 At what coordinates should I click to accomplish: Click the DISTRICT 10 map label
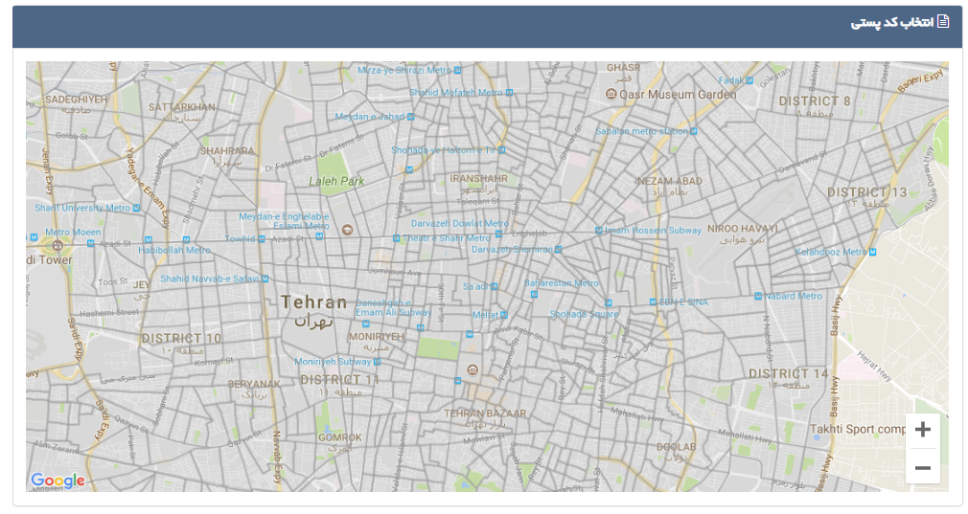coord(181,338)
